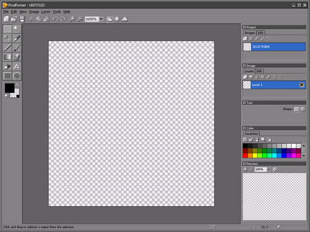Click the zoom out magnifier icon
Image resolution: width=310 pixels, height=232 pixels.
[79, 19]
